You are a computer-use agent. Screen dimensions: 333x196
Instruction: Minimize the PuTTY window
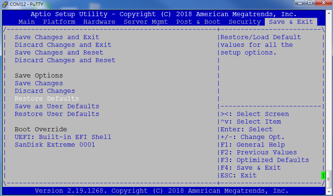(300, 3)
